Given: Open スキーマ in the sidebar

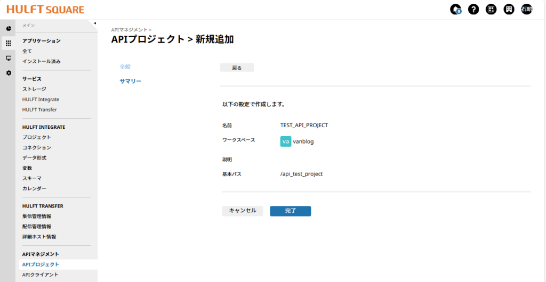Looking at the screenshot, I should tap(31, 178).
